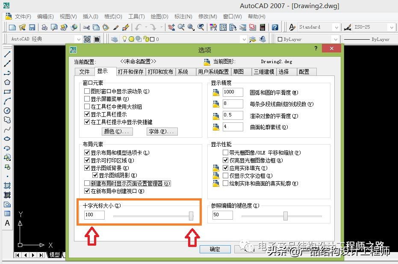Click the Plot Preview icon
This screenshot has height=264, width=398.
pos(54,27)
